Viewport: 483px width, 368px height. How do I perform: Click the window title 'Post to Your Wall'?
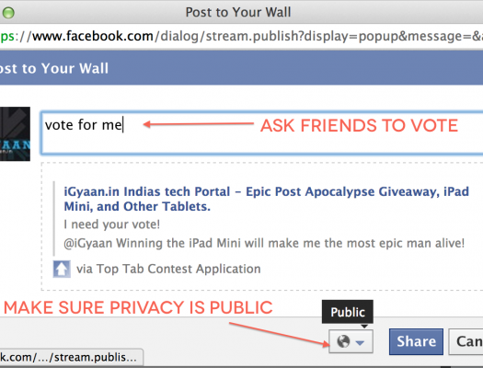[238, 12]
